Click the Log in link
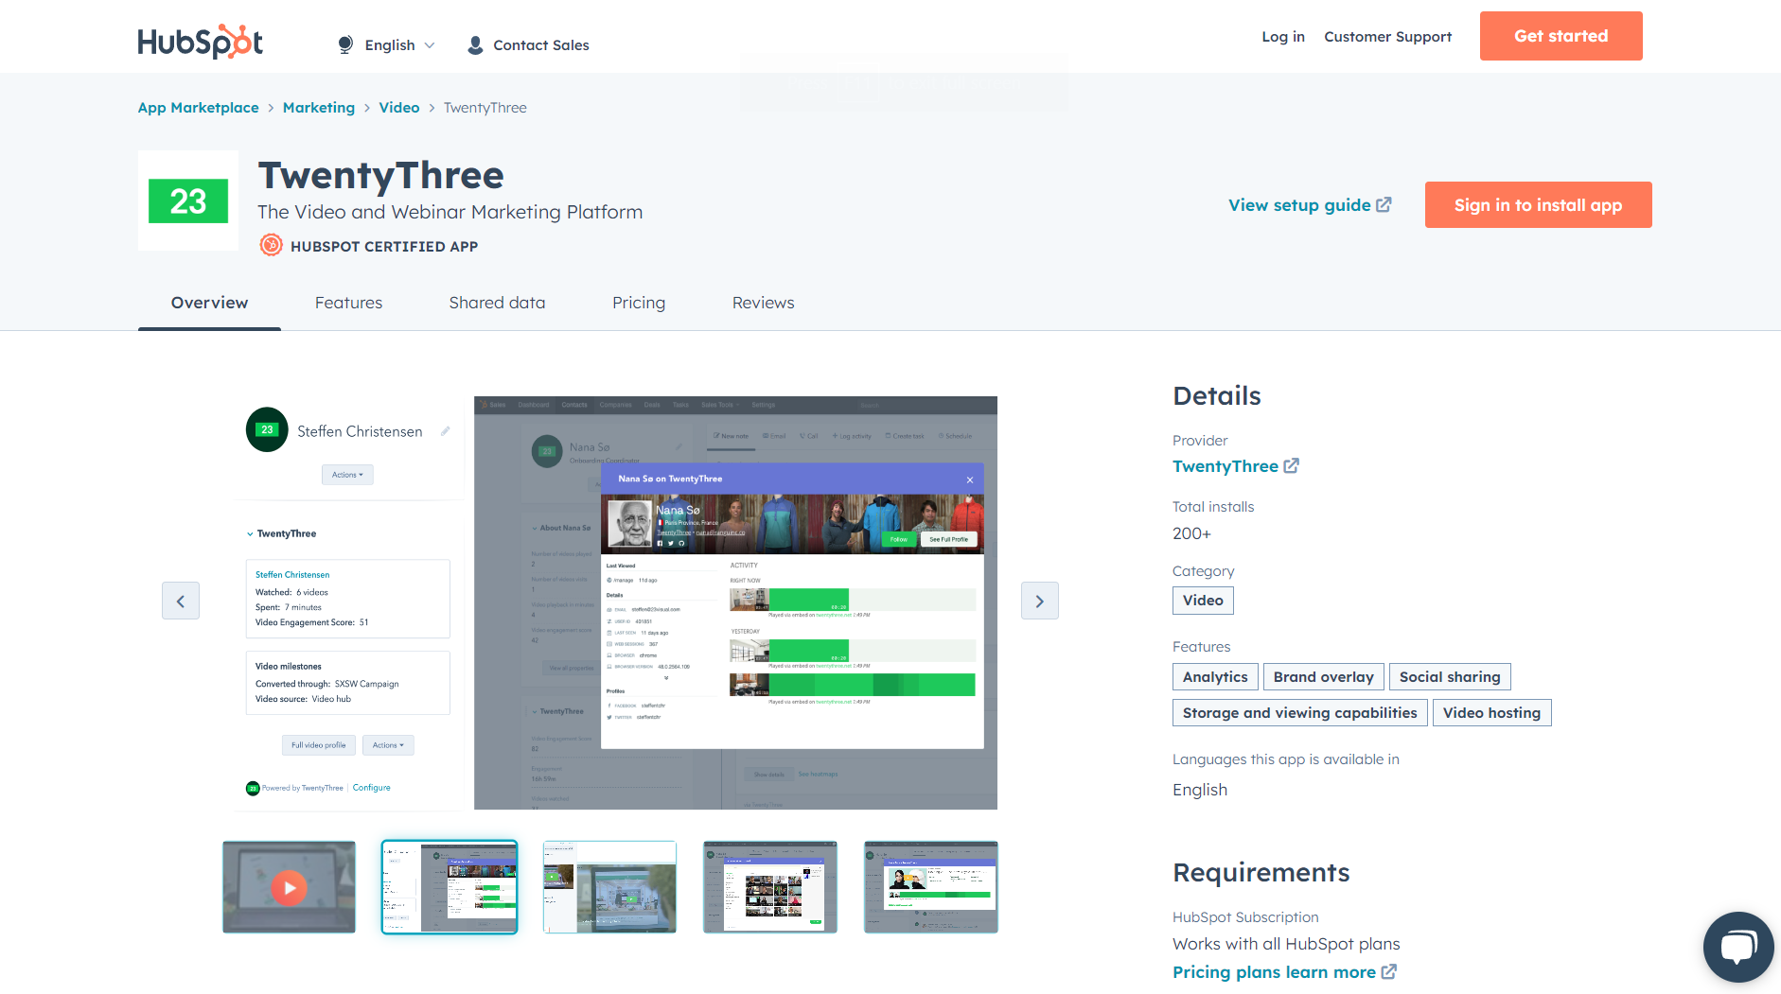Screen dimensions: 1781x994 coord(1282,37)
